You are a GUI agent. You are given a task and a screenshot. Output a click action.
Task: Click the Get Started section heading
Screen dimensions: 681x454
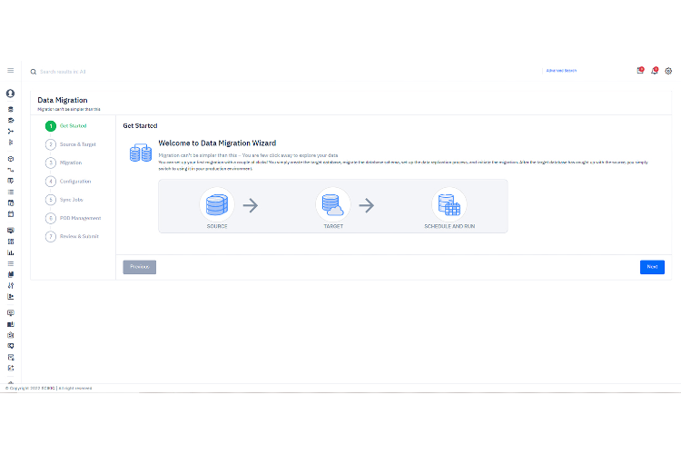click(140, 125)
